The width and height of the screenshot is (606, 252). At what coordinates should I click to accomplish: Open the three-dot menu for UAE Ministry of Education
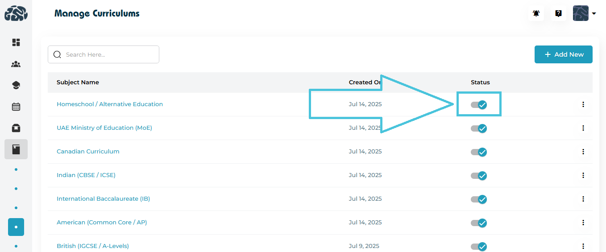(583, 128)
